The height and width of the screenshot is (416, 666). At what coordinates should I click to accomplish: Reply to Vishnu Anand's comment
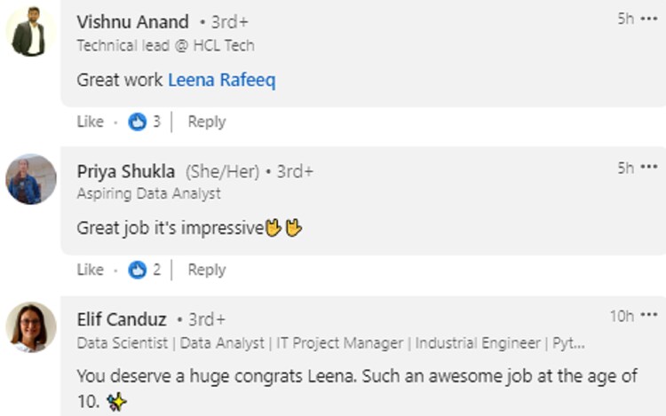pos(206,122)
